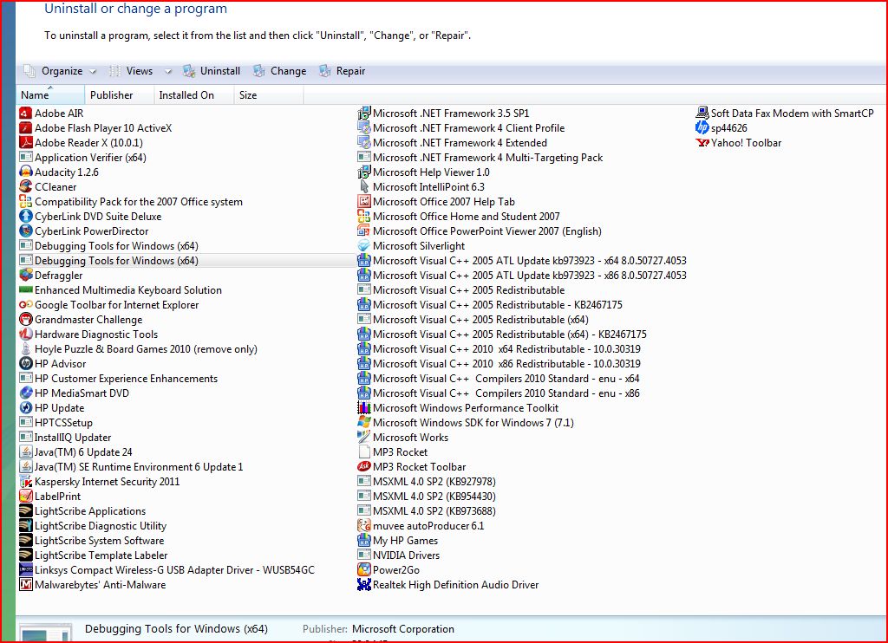
Task: Click the Microsoft Windows Performance Toolkit icon
Action: pos(363,407)
